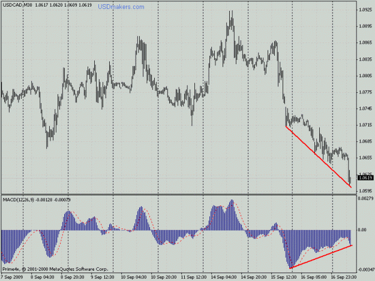Screen dimensions: 375x281
Task: Click the 1.0835 price axis label
Action: [x=365, y=59]
